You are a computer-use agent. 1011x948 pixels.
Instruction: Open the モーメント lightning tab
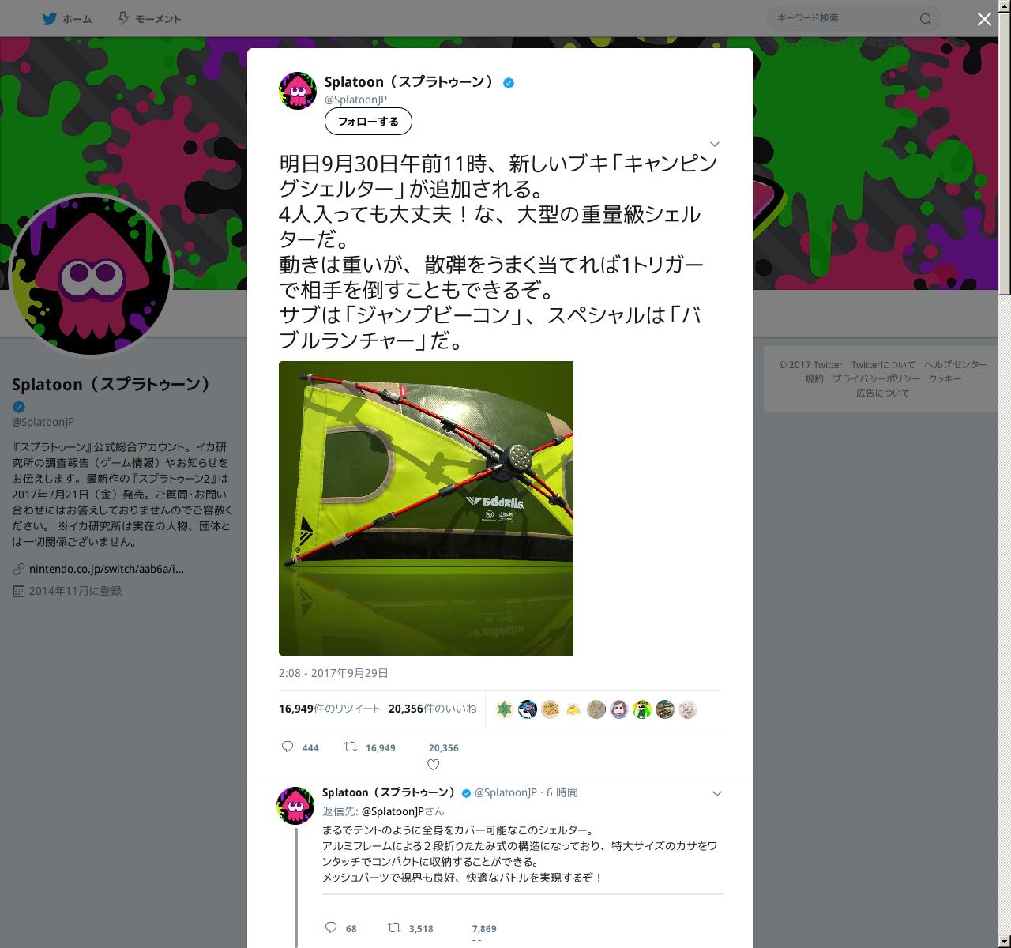(149, 19)
